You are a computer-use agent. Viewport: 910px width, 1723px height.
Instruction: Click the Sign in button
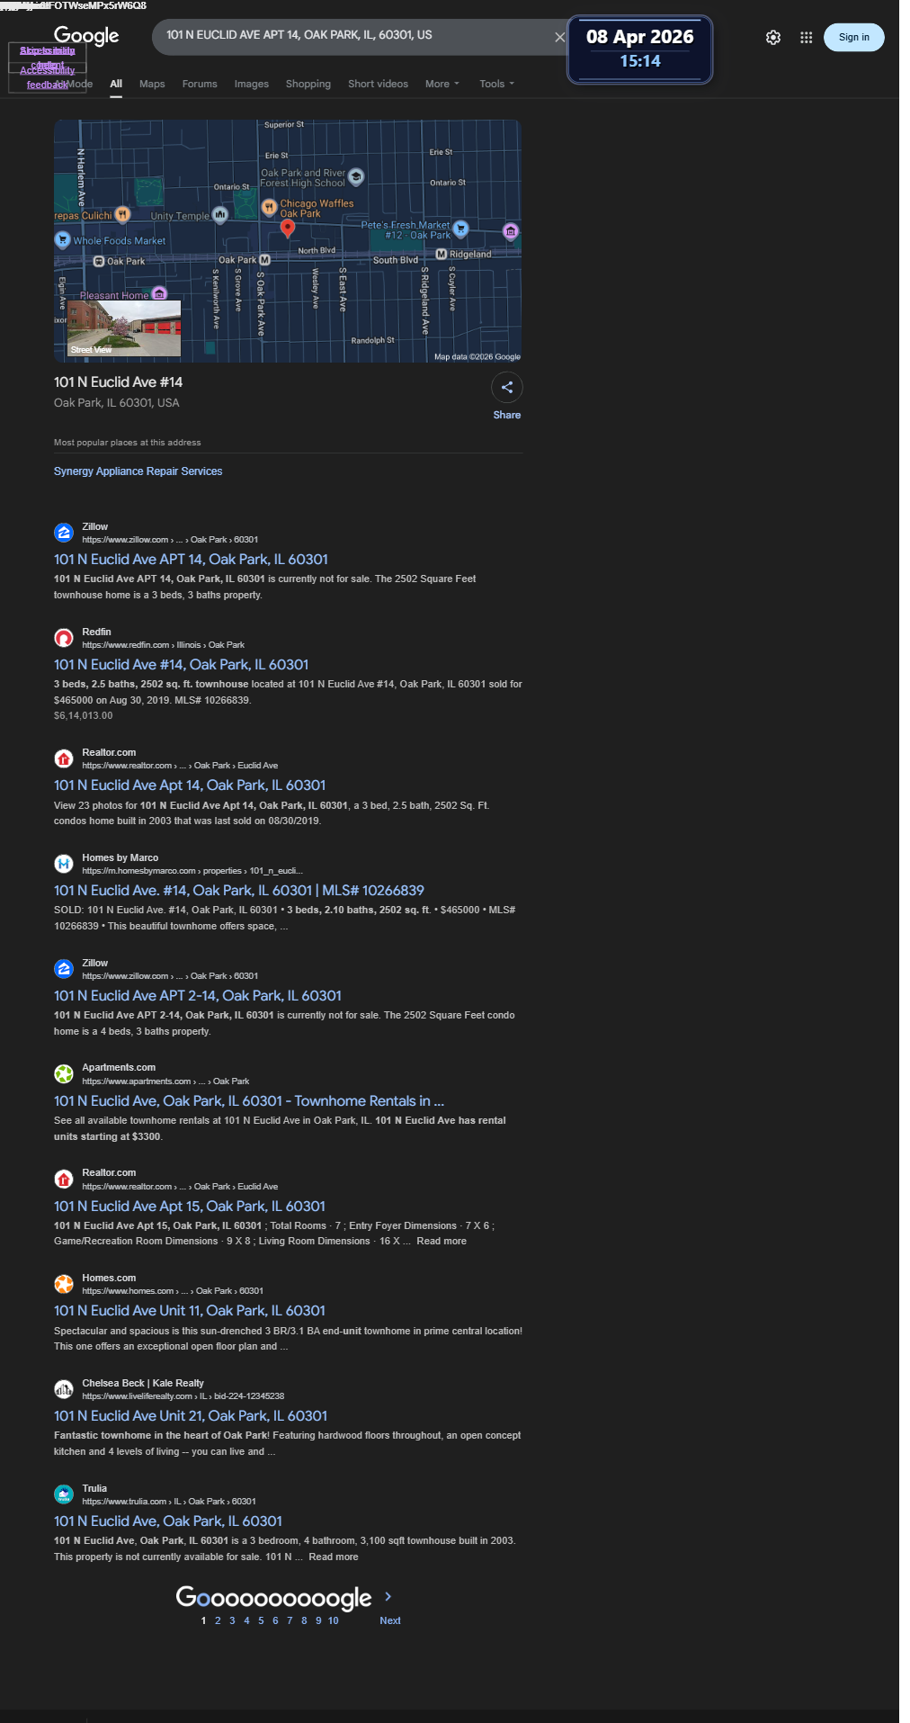point(854,38)
